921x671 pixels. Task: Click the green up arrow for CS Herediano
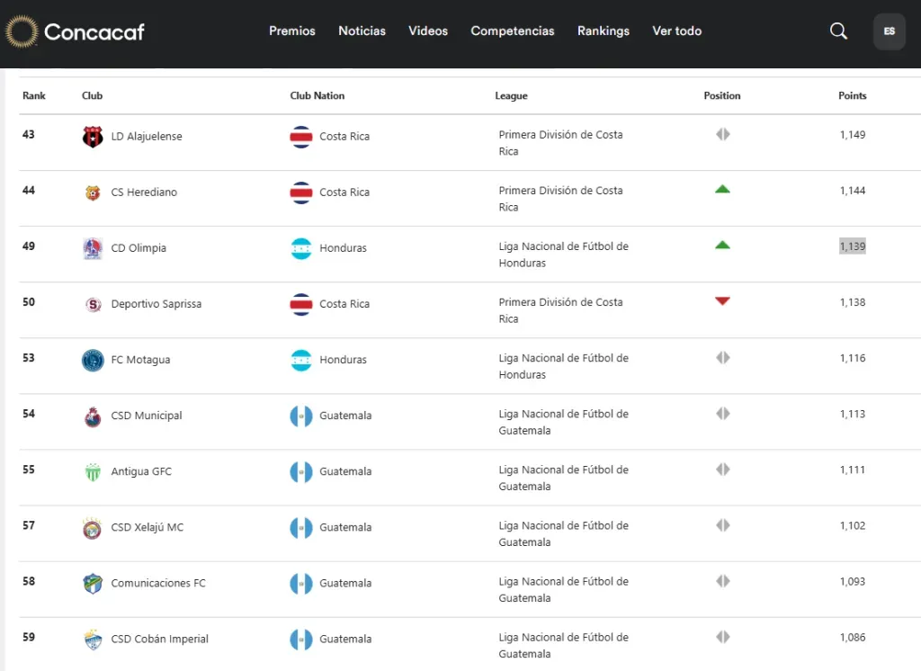point(722,190)
